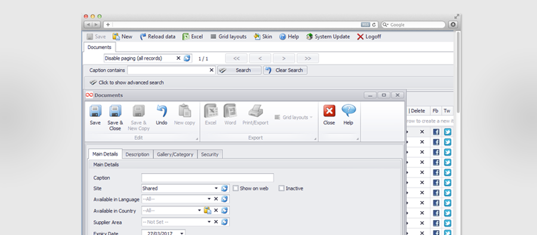This screenshot has height=235, width=537.
Task: Refresh the Supplier Area list
Action: [224, 222]
